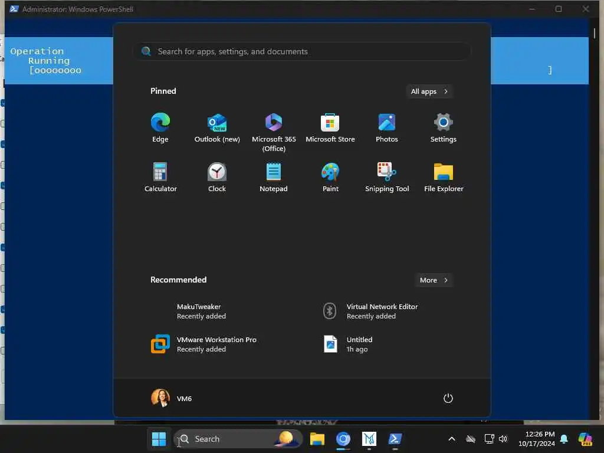Open Edge from pinned apps
The image size is (604, 453).
click(x=160, y=128)
